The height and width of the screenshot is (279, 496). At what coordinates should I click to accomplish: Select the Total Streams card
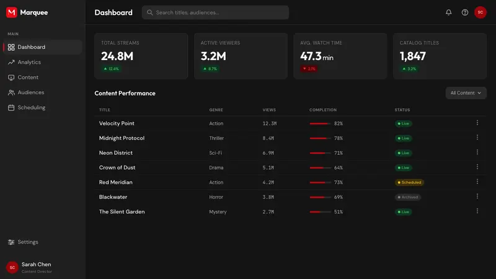point(141,56)
